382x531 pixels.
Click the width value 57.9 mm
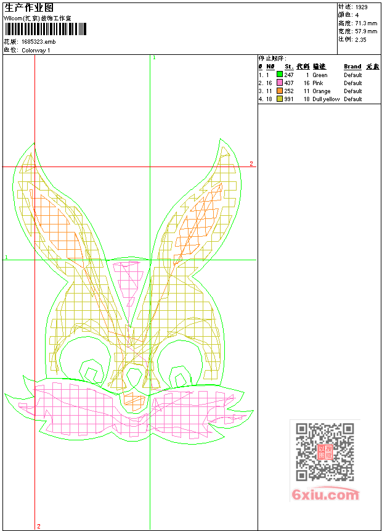[x=366, y=31]
